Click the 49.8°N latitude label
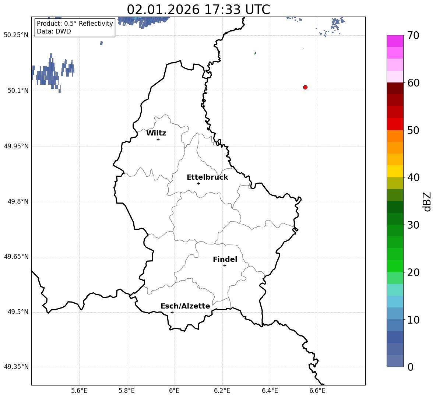436x398 pixels. [x=18, y=201]
